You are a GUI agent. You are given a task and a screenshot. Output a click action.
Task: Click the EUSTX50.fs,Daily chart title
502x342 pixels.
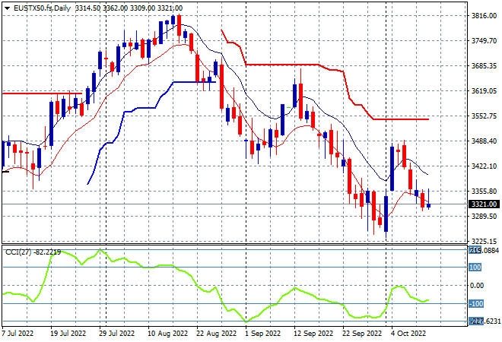coord(42,8)
